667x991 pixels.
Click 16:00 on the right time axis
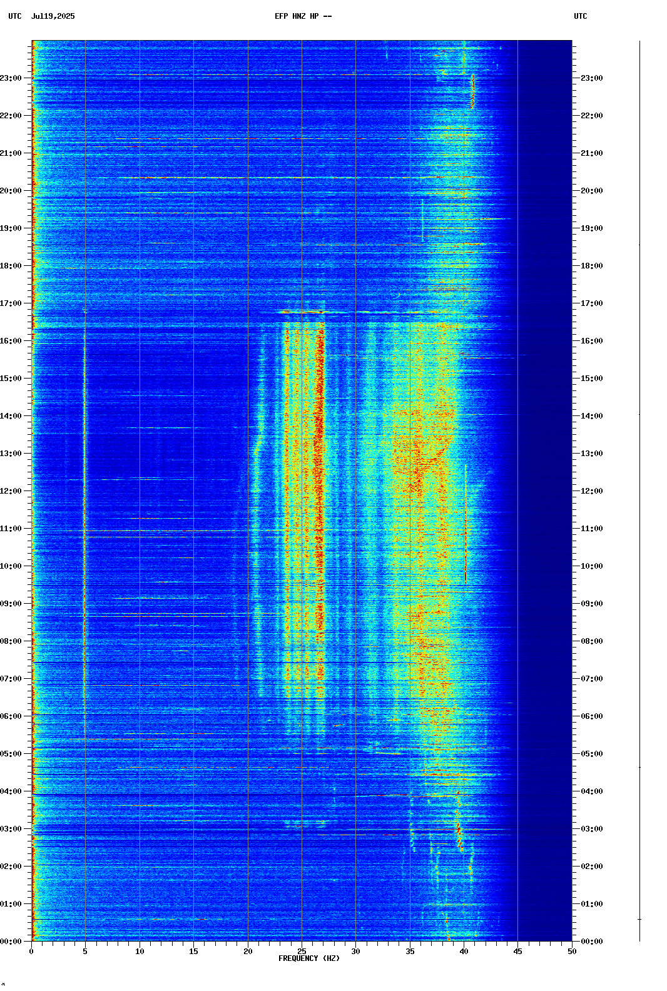point(592,341)
